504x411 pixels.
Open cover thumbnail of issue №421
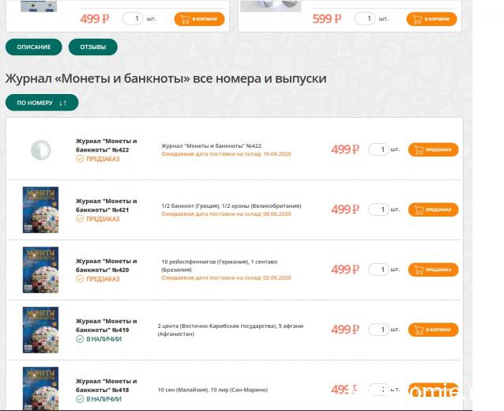pyautogui.click(x=40, y=209)
